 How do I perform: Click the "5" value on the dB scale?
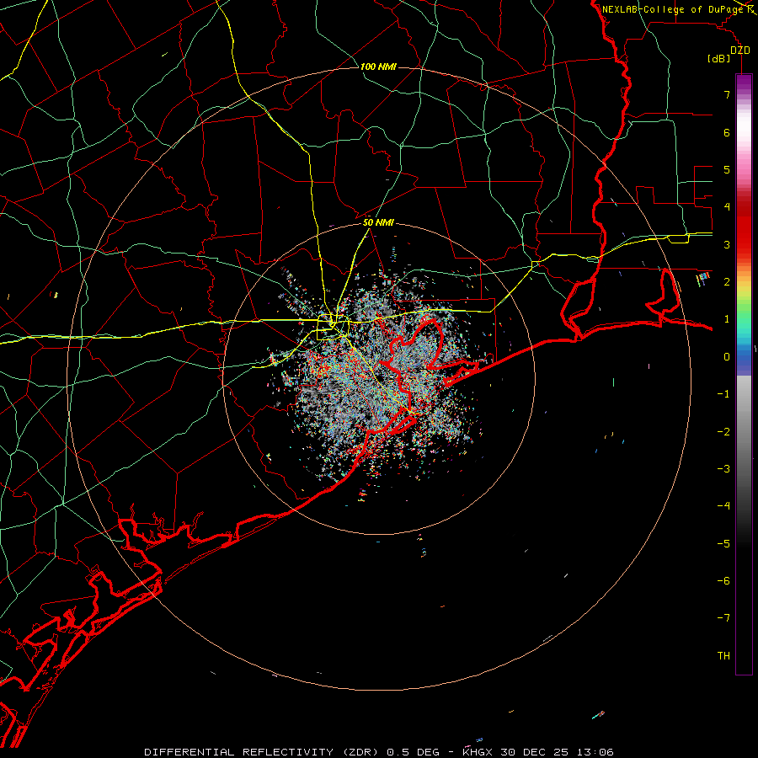point(727,170)
